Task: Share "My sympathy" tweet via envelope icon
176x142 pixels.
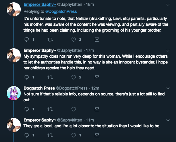Action: pyautogui.click(x=97, y=77)
